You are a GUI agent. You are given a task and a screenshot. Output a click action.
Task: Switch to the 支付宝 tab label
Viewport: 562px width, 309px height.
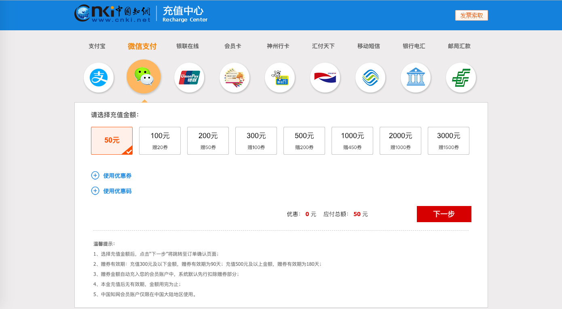[97, 46]
